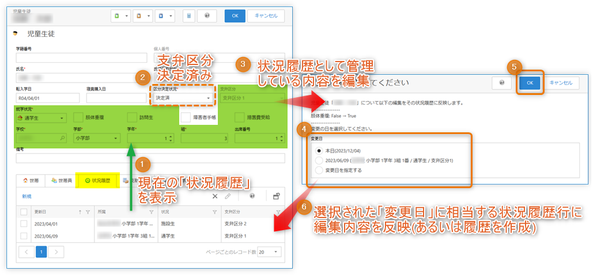Image resolution: width=597 pixels, height=275 pixels.
Task: Open the 学部 dropdown showing 小学部
Action: point(96,139)
